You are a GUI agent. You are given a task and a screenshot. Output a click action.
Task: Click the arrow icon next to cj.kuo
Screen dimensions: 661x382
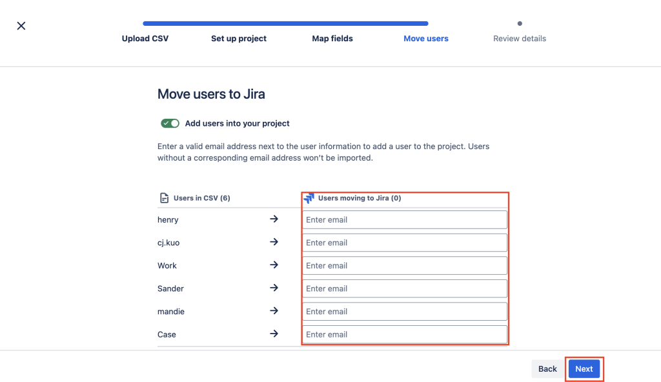pos(274,242)
